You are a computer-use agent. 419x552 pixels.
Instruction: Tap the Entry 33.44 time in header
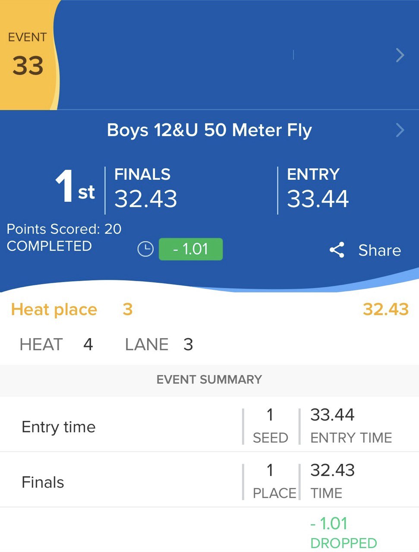[318, 198]
